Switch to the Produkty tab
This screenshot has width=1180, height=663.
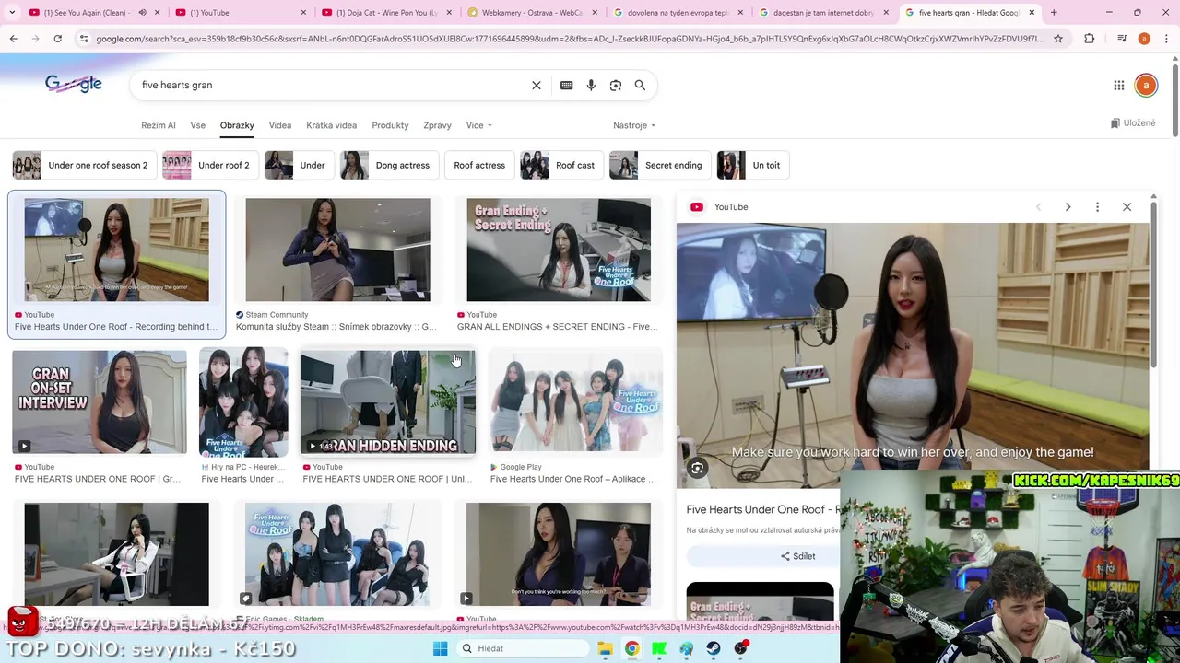pos(390,125)
